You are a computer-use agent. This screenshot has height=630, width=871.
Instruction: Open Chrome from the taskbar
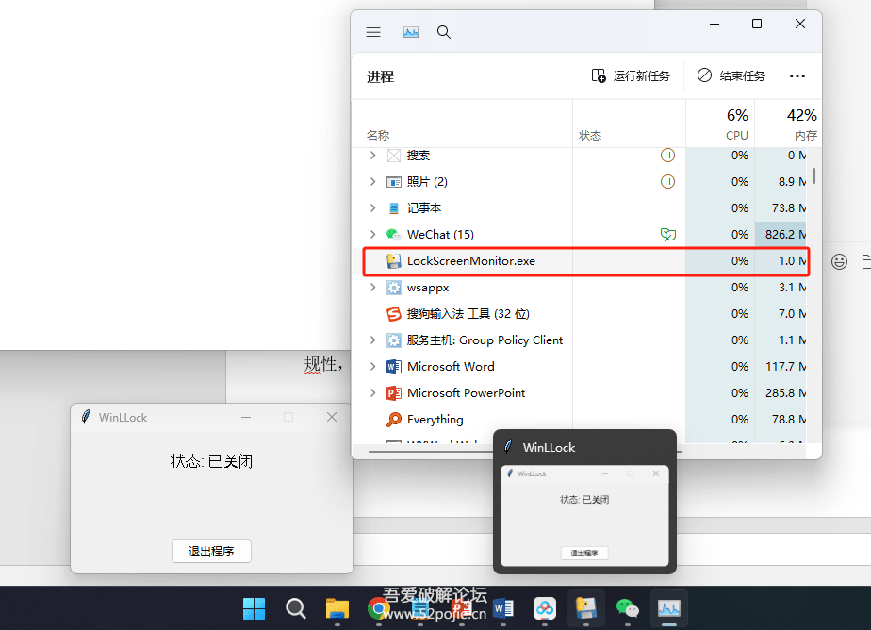[x=379, y=608]
